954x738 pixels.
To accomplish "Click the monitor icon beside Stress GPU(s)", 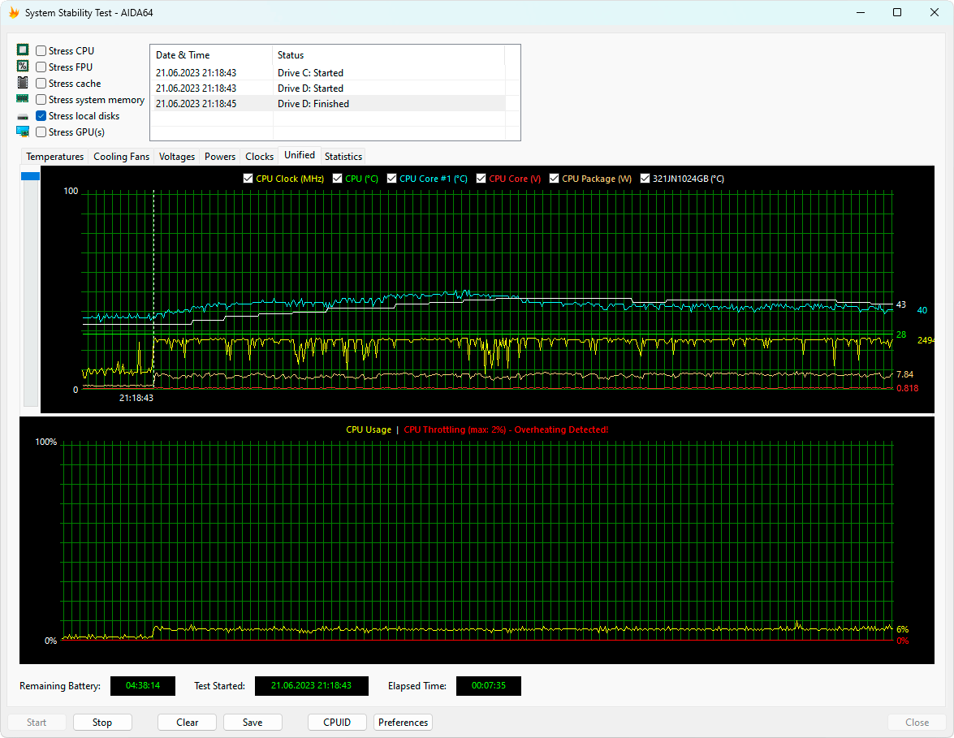I will [x=23, y=132].
